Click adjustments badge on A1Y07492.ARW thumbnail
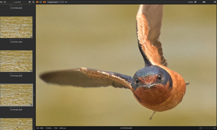This screenshot has height=130, width=217. tap(31, 71)
